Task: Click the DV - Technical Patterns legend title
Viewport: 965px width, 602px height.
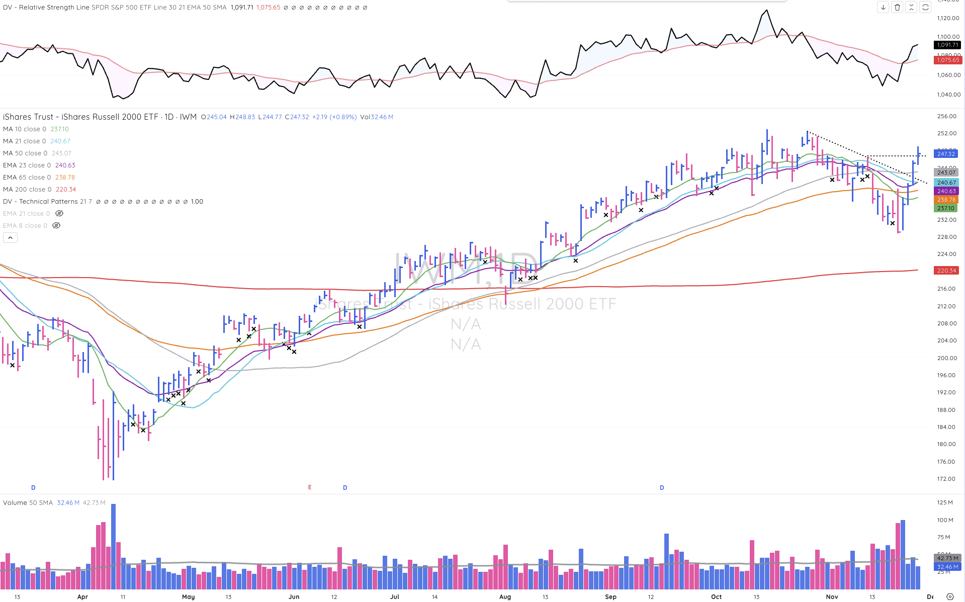Action: tap(39, 201)
